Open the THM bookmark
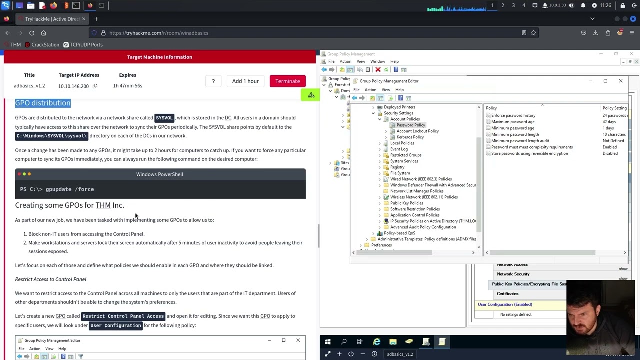The image size is (640, 360). [12, 45]
